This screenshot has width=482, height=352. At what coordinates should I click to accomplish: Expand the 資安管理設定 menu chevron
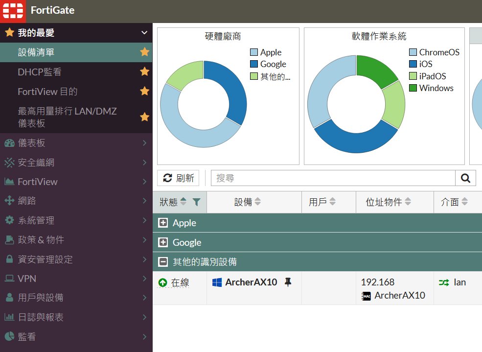pos(144,259)
